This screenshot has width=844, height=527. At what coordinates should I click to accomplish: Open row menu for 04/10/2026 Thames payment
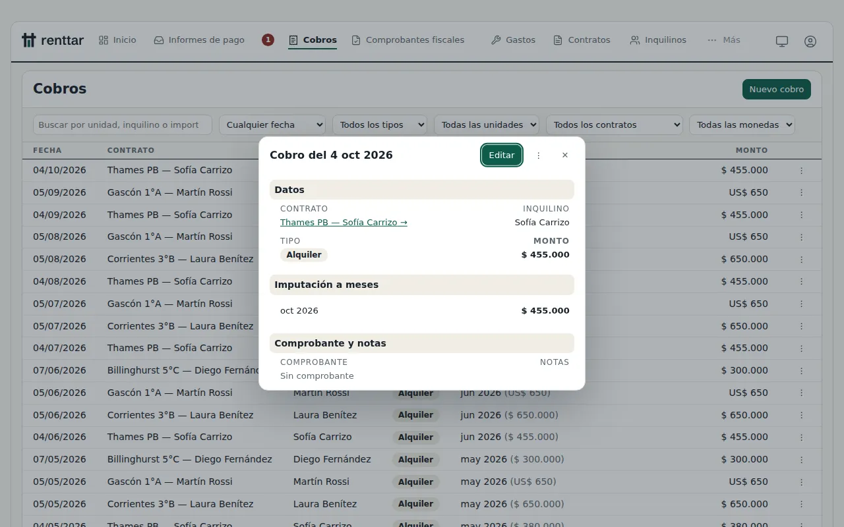click(802, 171)
